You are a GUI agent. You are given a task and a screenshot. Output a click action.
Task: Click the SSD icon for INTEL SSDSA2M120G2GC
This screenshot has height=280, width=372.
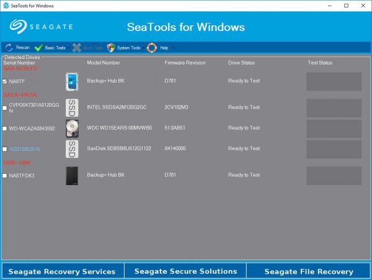click(x=72, y=108)
